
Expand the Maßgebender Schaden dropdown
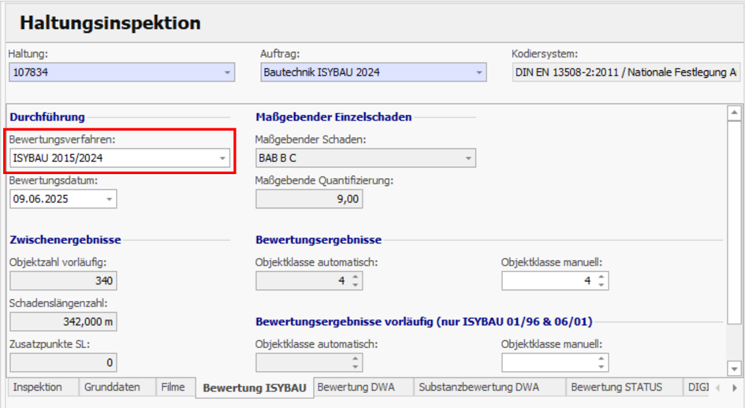[468, 158]
